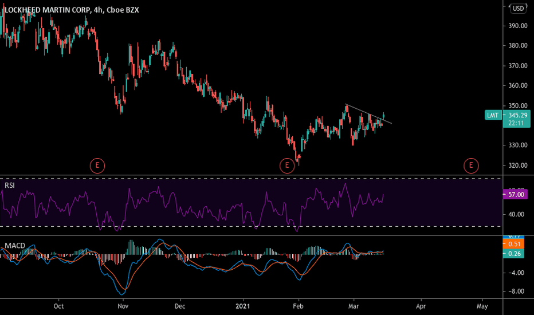Click the MACD -4.00 axis label

516,273
